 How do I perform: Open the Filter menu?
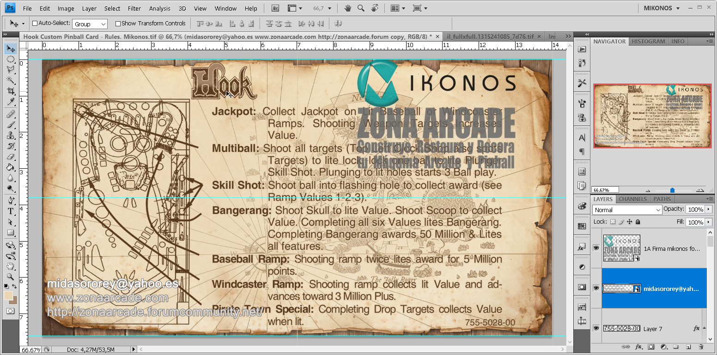point(134,8)
